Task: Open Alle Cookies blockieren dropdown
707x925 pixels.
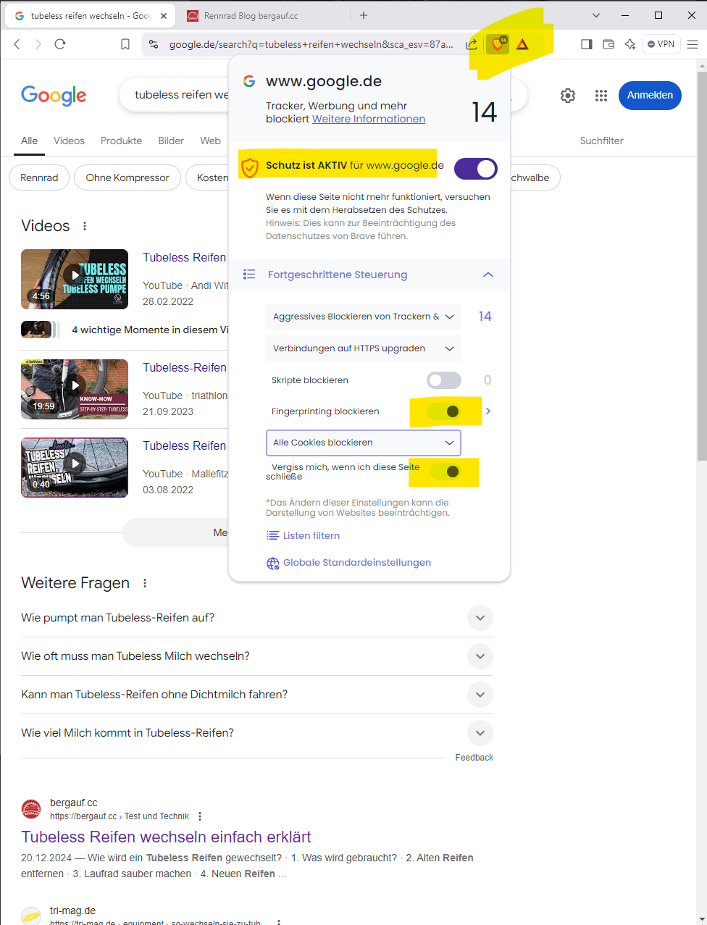Action: pyautogui.click(x=363, y=443)
